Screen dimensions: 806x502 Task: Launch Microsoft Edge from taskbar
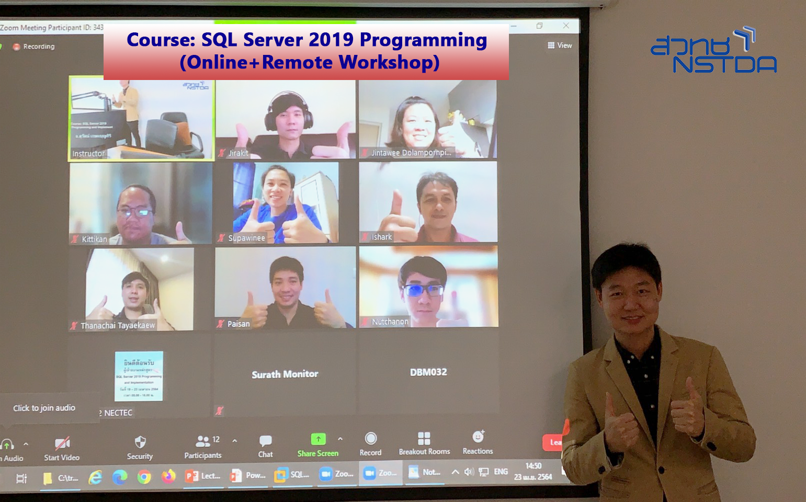(120, 477)
